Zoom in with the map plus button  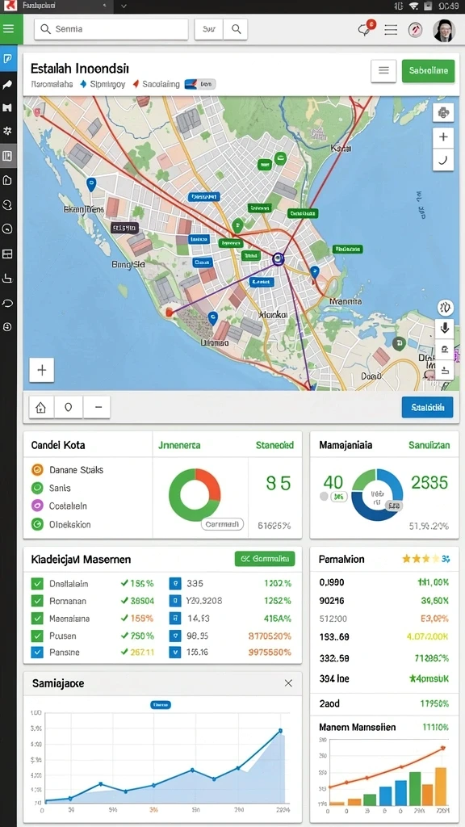(x=443, y=137)
